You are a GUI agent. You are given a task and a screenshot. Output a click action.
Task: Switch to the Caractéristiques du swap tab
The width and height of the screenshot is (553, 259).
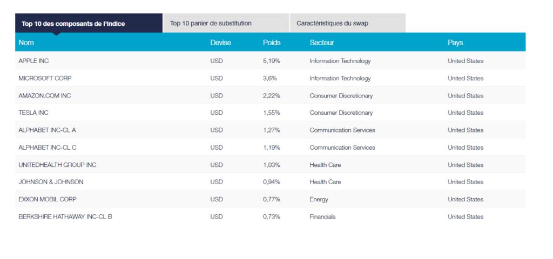pos(332,23)
